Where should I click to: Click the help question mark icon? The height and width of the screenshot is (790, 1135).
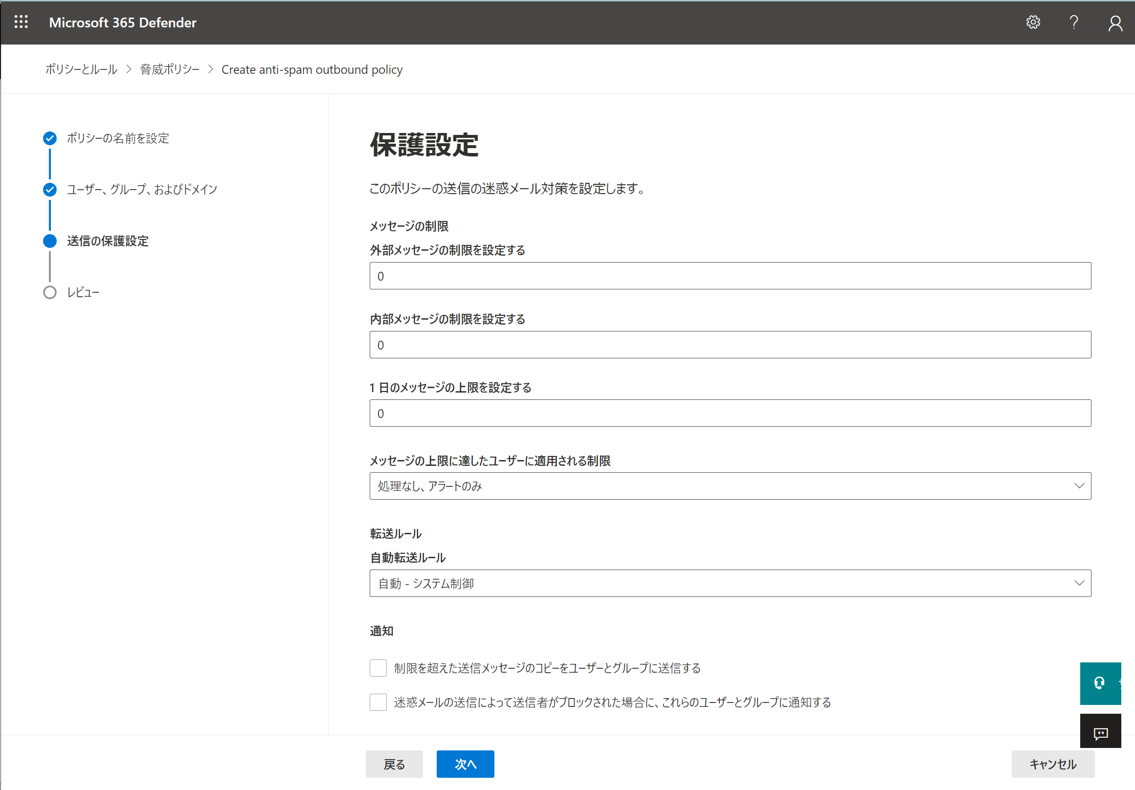coord(1074,22)
